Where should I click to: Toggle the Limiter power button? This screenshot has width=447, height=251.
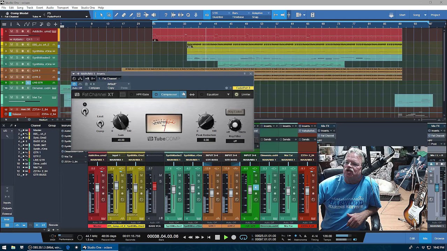(236, 94)
